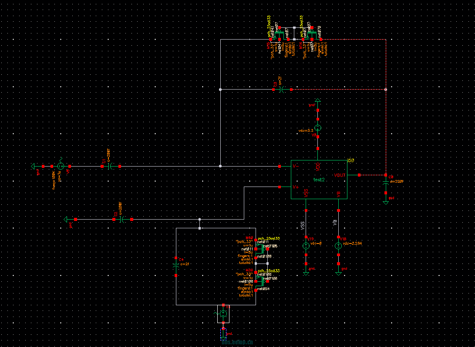This screenshot has height=347, width=475.
Task: Click the V- input pin of test2
Action: click(280, 166)
